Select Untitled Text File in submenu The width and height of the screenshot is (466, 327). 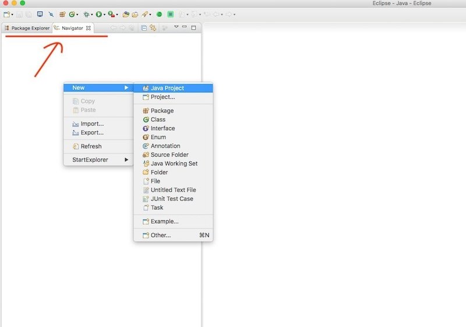(x=173, y=190)
